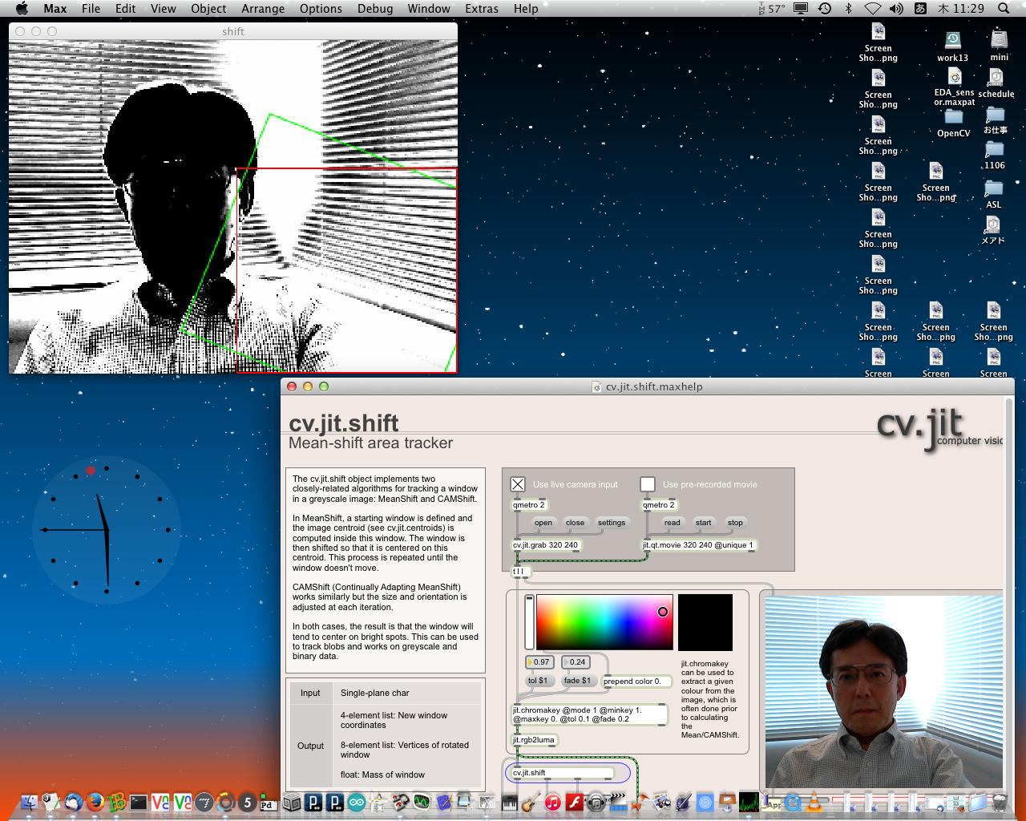Click the Spotlight search icon

(x=1003, y=9)
